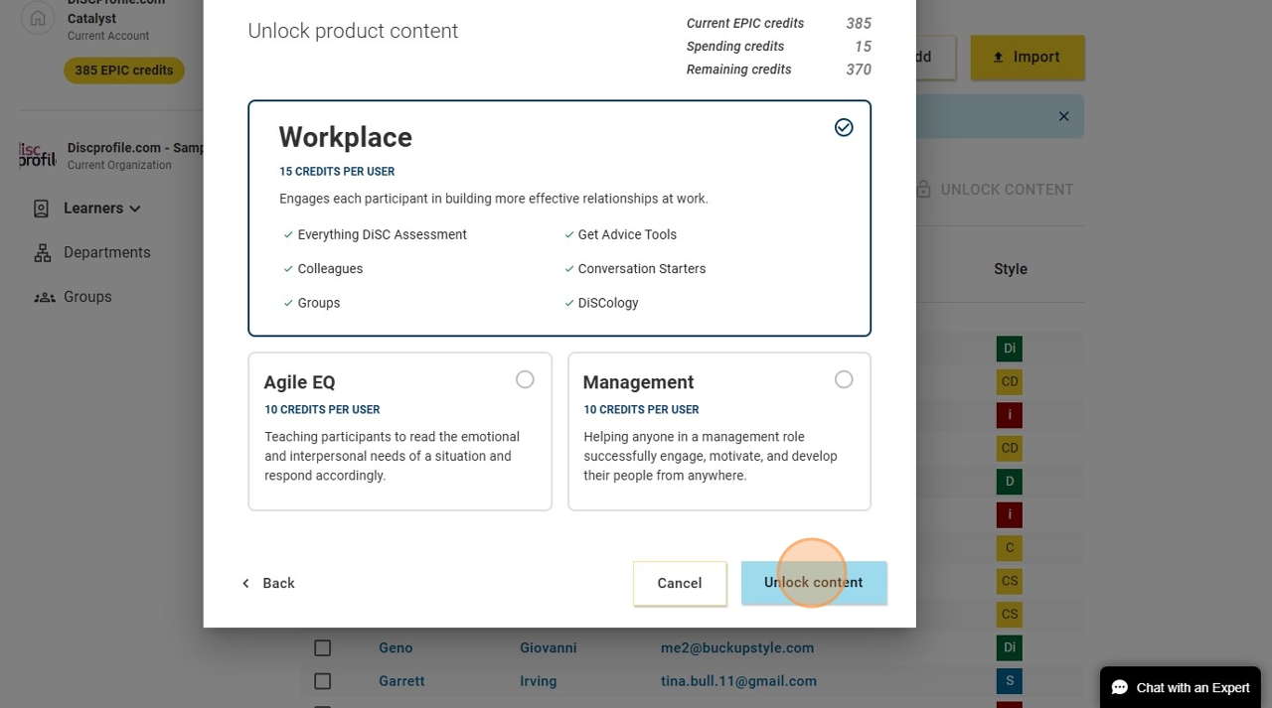The height and width of the screenshot is (708, 1272).
Task: Click the Unlock content button
Action: coord(814,583)
